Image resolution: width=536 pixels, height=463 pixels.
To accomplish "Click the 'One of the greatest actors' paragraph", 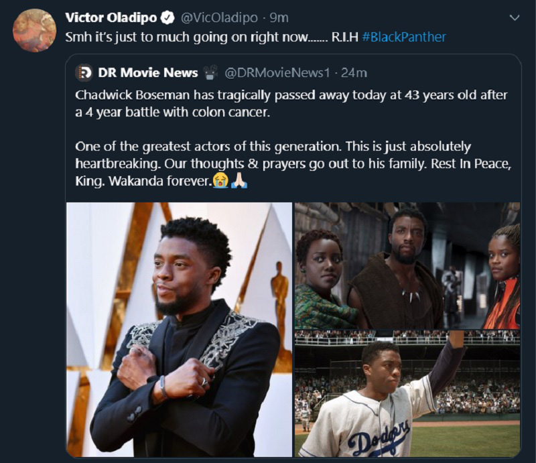I will [x=293, y=163].
